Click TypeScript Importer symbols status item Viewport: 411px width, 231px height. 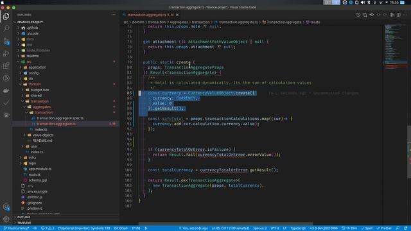pyautogui.click(x=84, y=228)
